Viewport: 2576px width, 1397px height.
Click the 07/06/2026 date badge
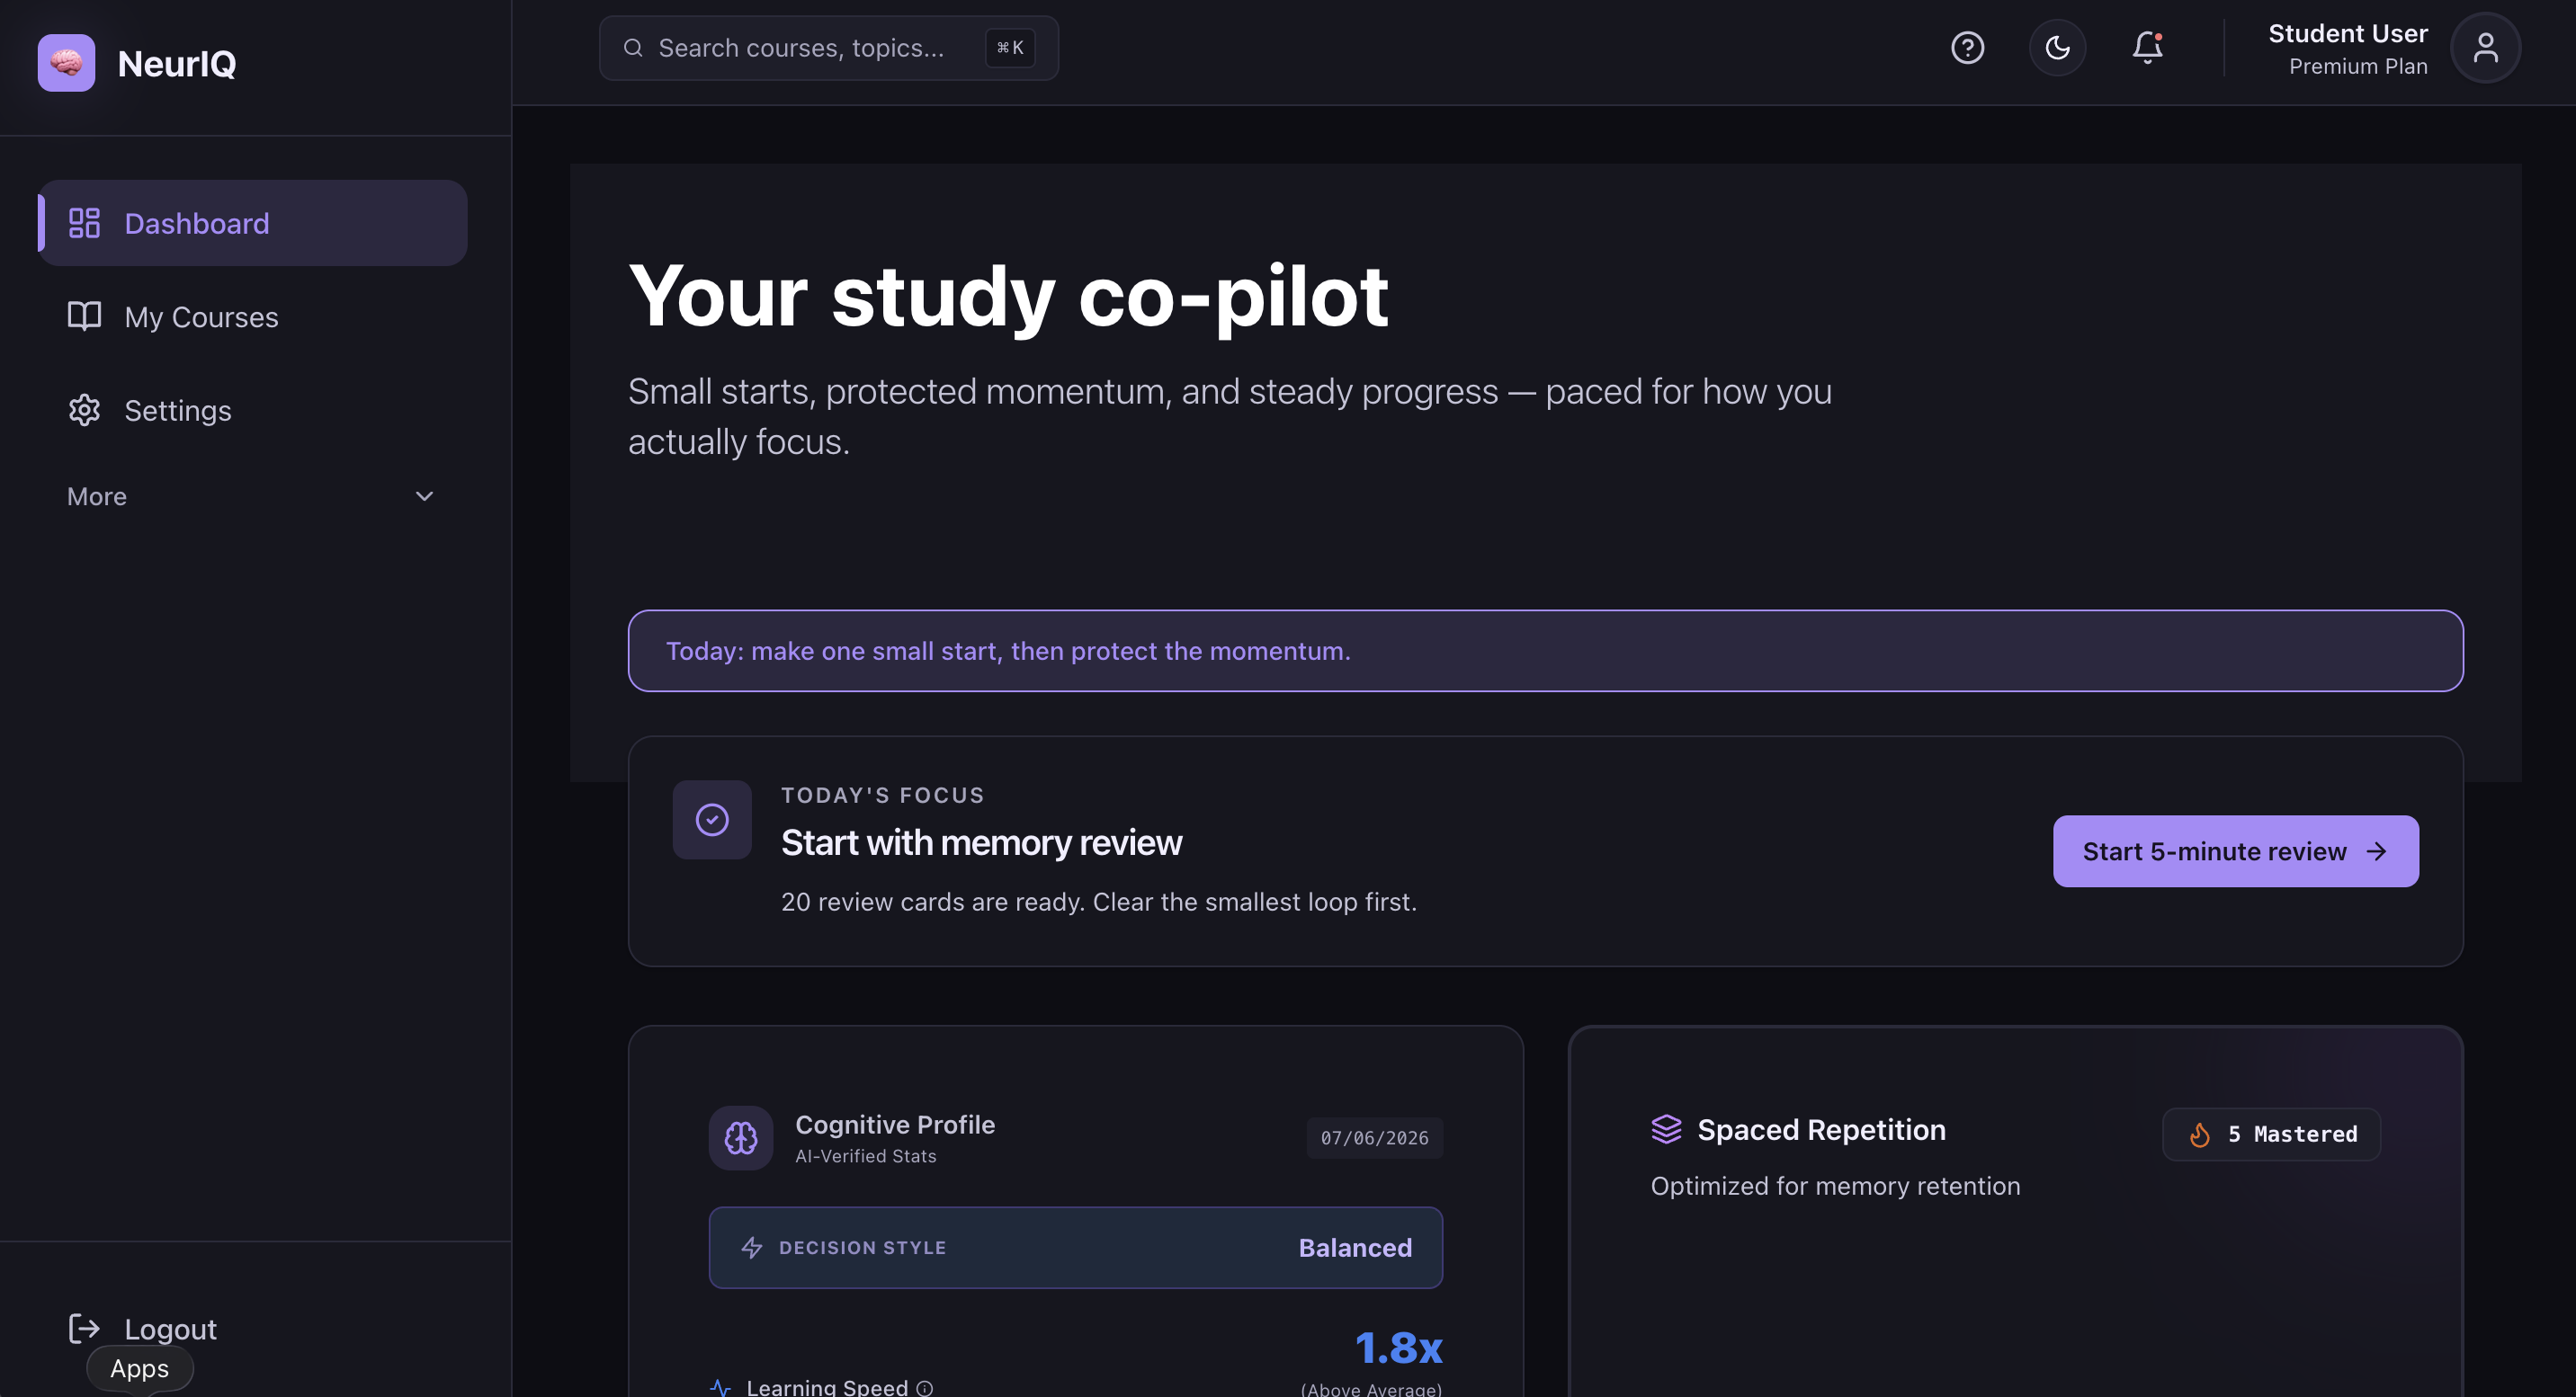point(1374,1137)
